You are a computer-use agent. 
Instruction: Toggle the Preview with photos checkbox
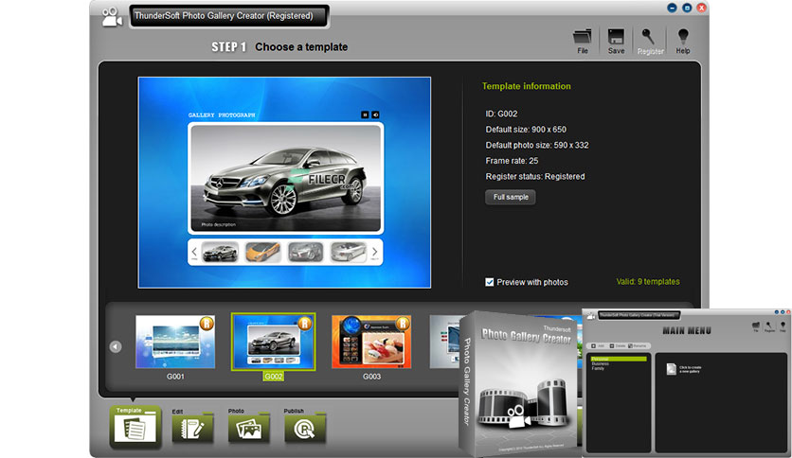pyautogui.click(x=490, y=282)
